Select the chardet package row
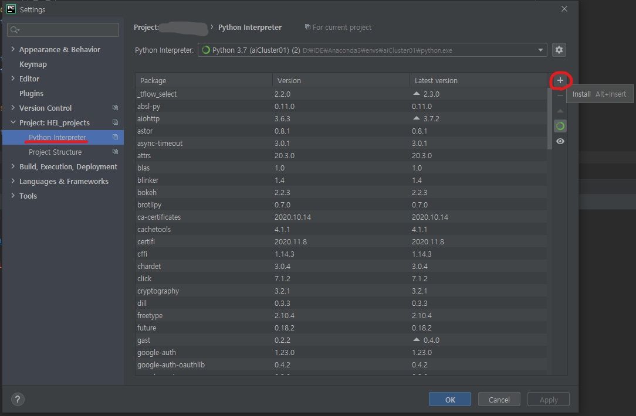Image resolution: width=636 pixels, height=416 pixels. [x=341, y=266]
